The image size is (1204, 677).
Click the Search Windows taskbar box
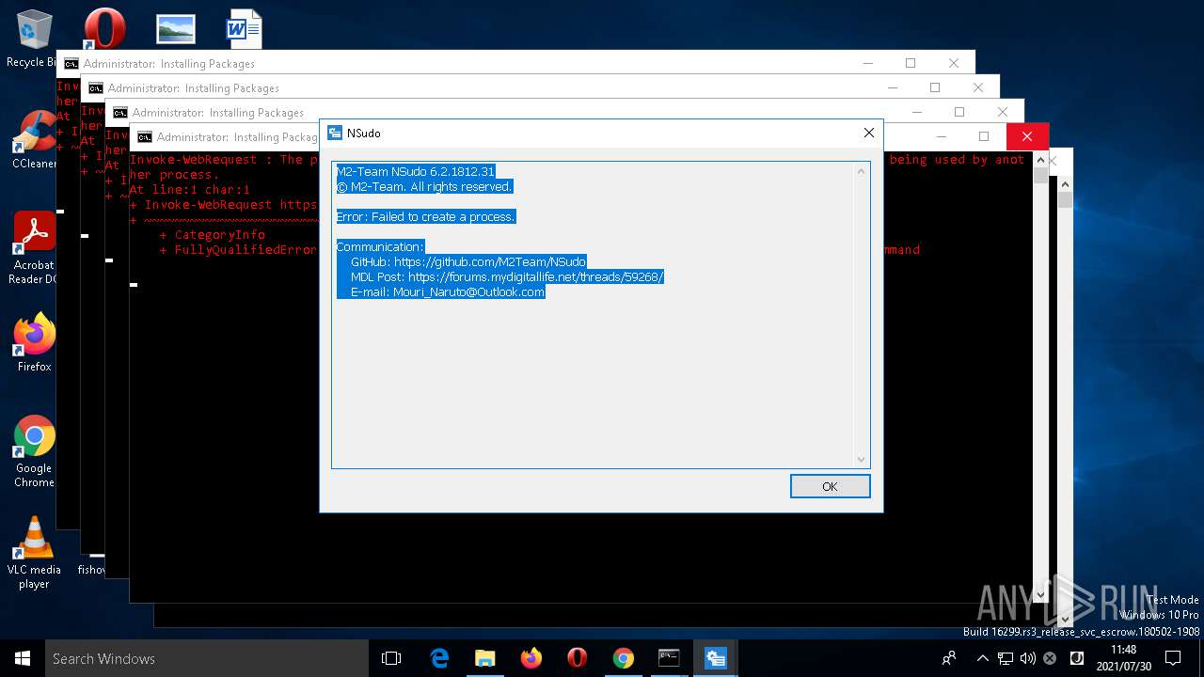(207, 658)
